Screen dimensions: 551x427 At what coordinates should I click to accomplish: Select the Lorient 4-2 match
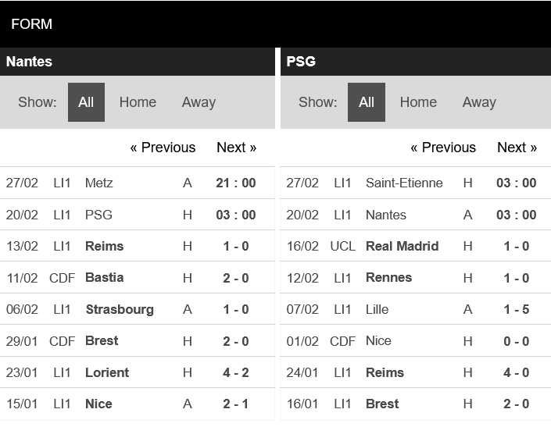pyautogui.click(x=138, y=372)
